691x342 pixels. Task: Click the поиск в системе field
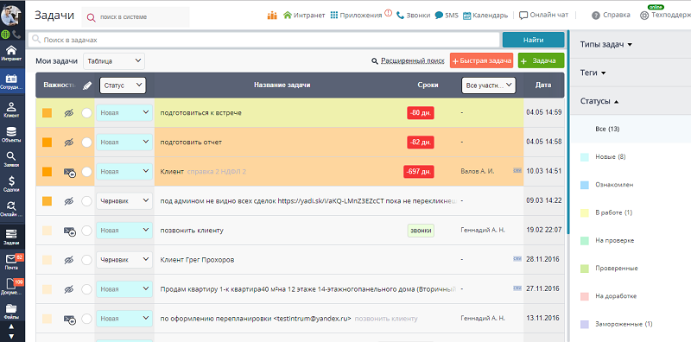click(x=136, y=17)
